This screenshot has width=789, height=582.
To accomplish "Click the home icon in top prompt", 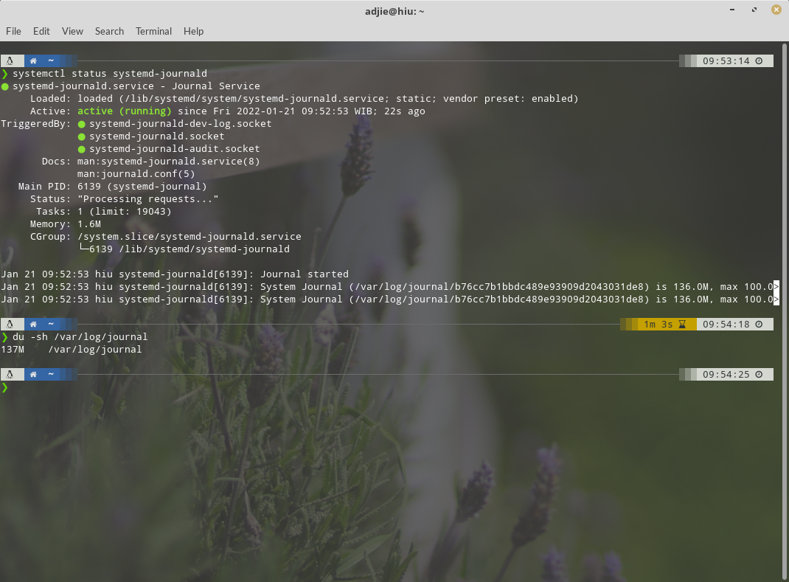I will [33, 61].
